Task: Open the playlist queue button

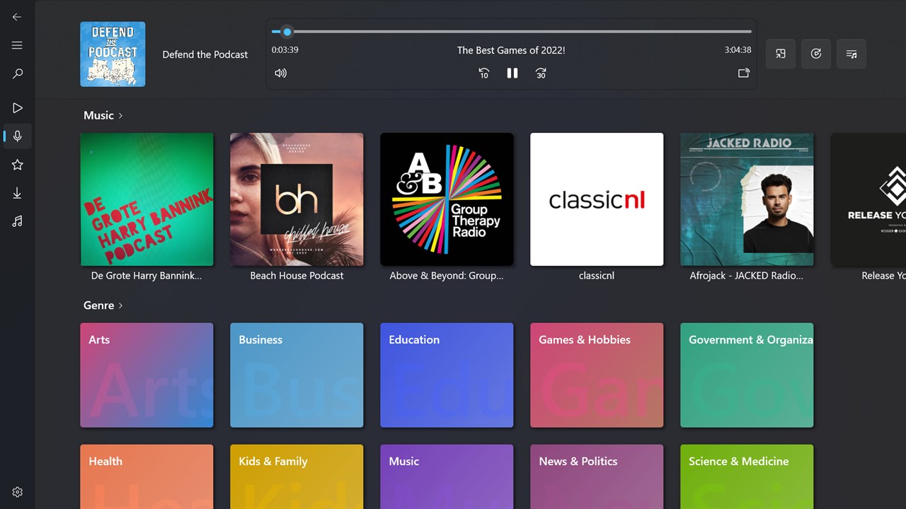Action: point(851,54)
